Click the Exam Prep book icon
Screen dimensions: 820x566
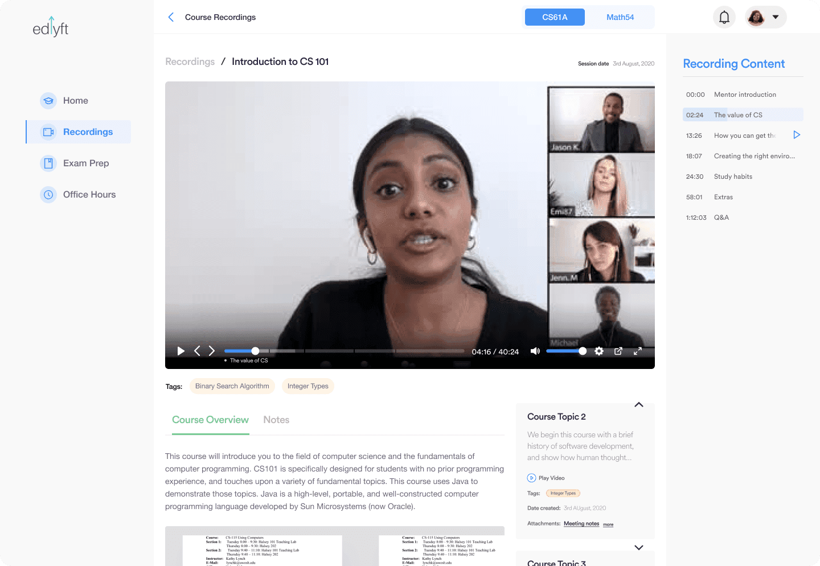tap(48, 163)
